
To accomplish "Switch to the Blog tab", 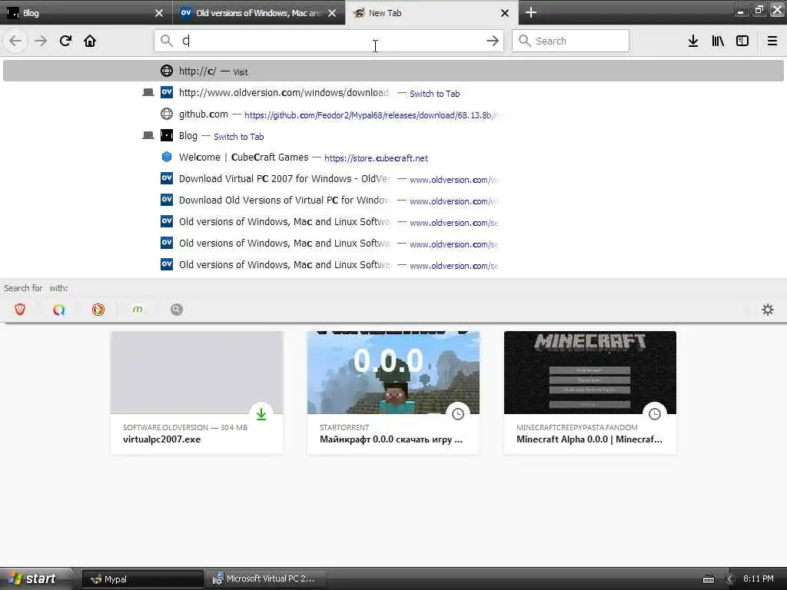I will click(x=86, y=13).
